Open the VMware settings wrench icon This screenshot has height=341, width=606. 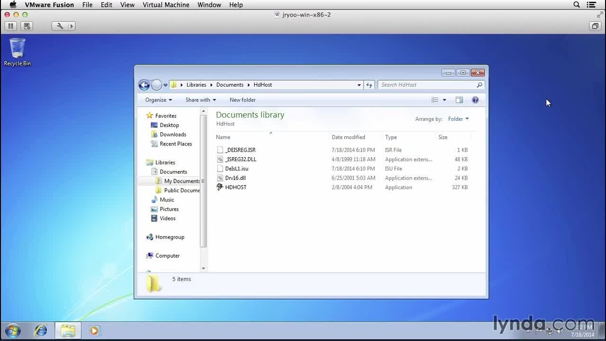pos(60,26)
